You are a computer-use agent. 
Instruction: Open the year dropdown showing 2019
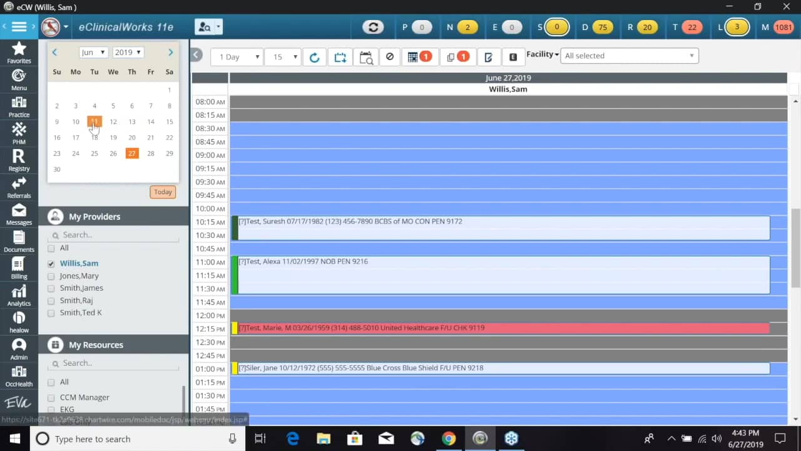(128, 53)
